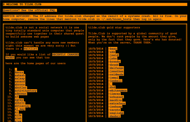This screenshot has height=122, width=190.
Task: Open the ~schussat supporter link
Action: click(116, 97)
